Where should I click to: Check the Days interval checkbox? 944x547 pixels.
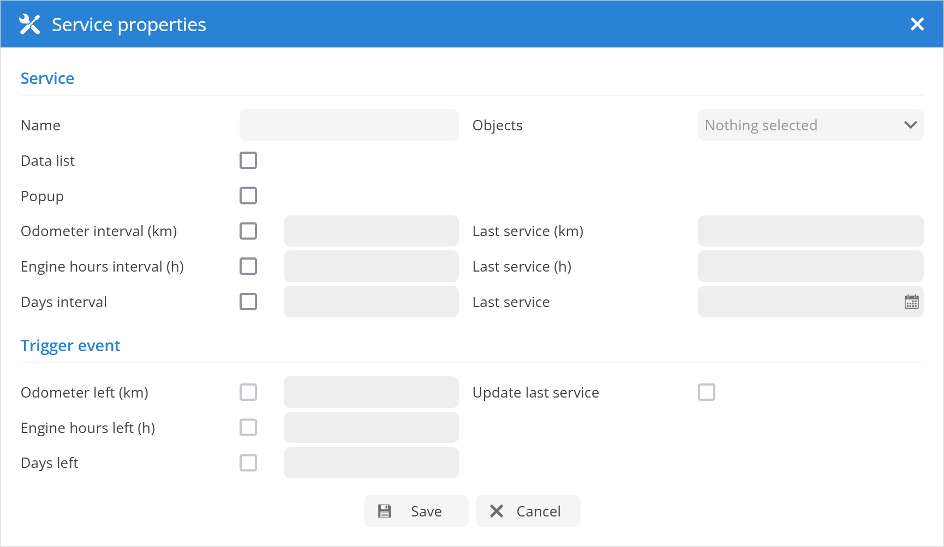[x=248, y=302]
